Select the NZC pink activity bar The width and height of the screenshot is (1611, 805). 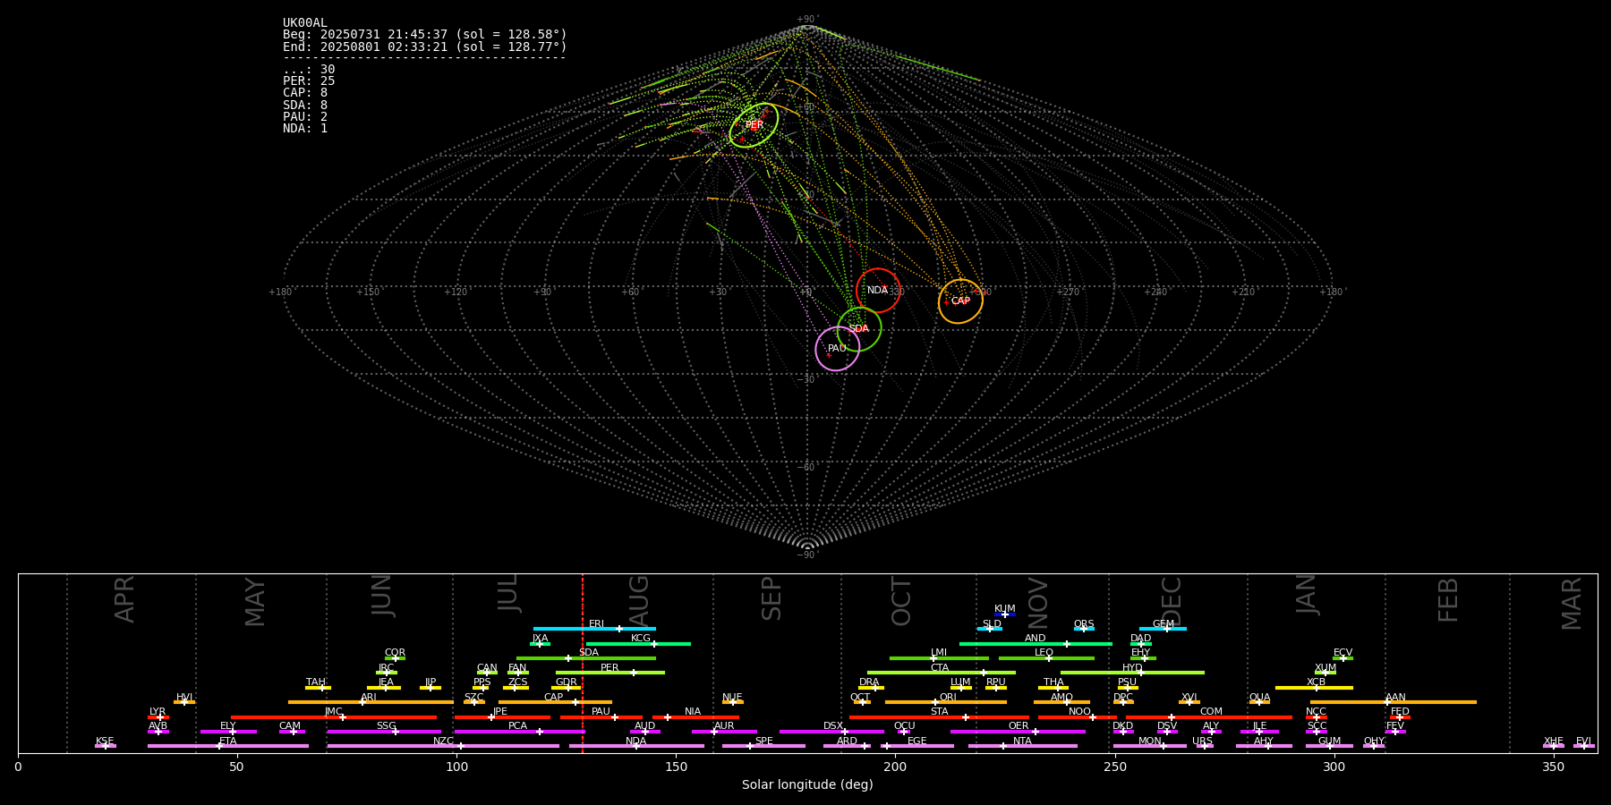point(443,746)
